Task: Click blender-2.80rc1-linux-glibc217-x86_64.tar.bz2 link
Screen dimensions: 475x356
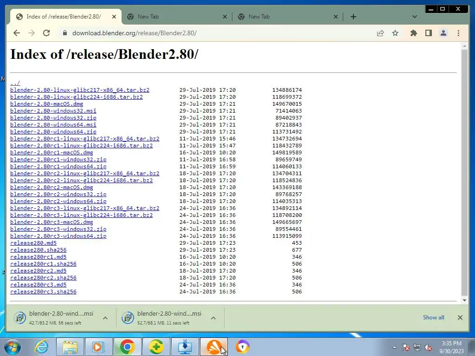Action: tap(85, 139)
